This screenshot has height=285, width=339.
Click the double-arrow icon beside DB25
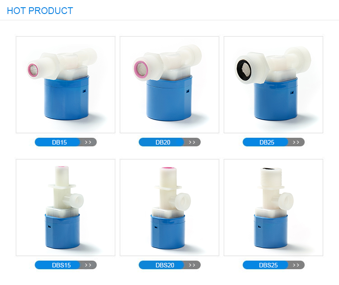click(x=296, y=142)
